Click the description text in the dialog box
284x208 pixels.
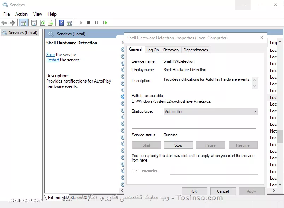pyautogui.click(x=207, y=79)
